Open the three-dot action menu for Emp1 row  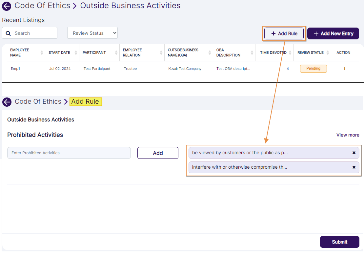pyautogui.click(x=345, y=69)
